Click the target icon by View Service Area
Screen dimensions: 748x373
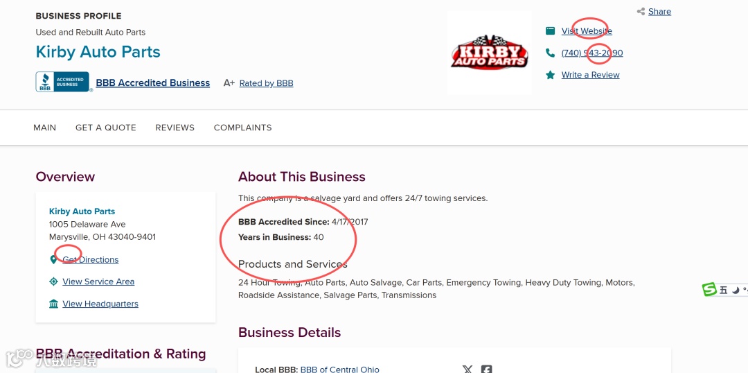53,281
